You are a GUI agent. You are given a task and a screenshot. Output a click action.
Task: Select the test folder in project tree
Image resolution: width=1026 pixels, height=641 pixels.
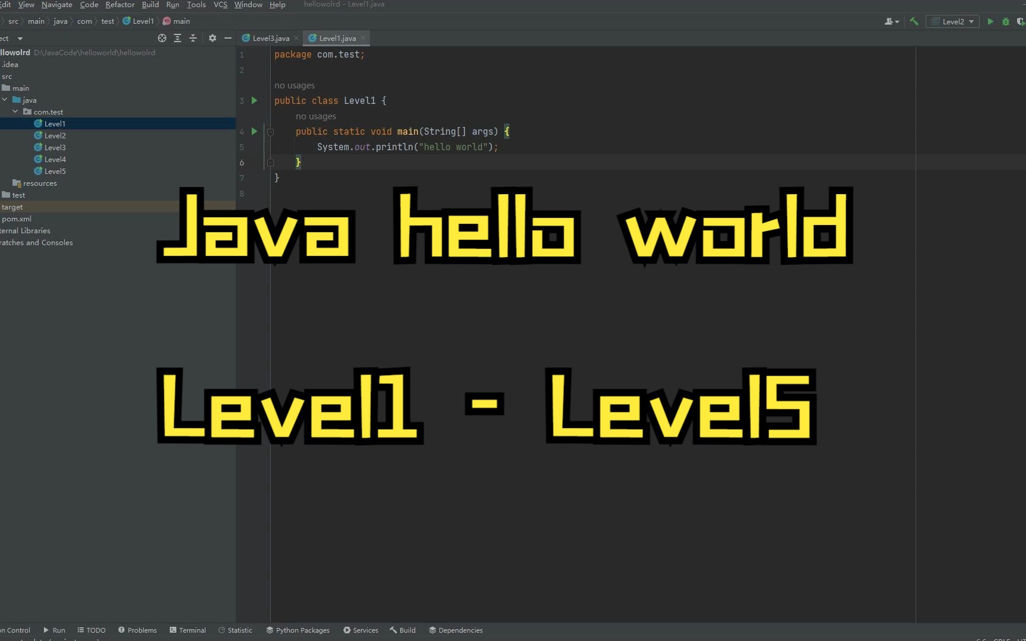[14, 195]
